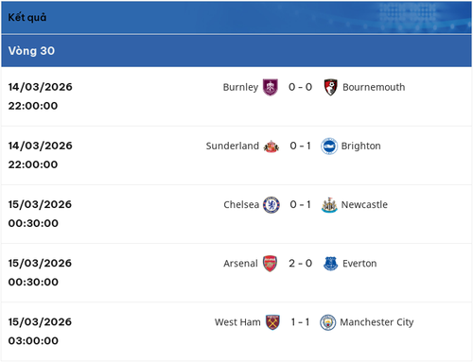The image size is (473, 362).
Task: Open the Newcastle crest icon
Action: (x=329, y=205)
